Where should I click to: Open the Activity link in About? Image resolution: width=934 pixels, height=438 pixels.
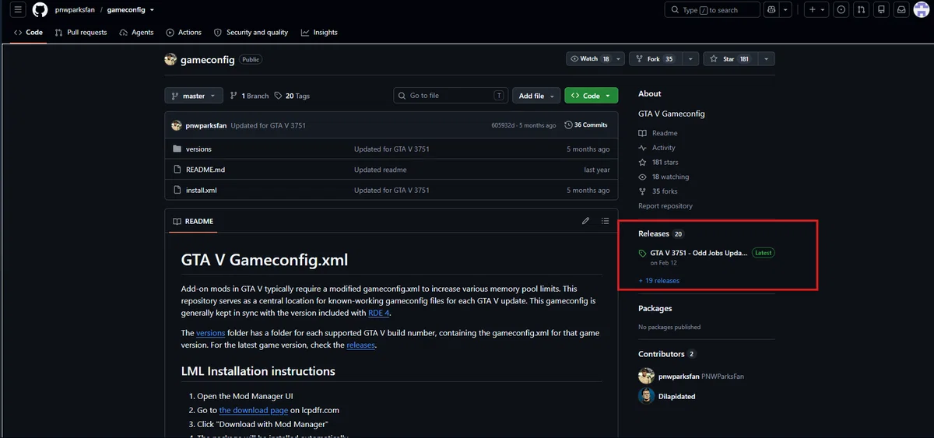657,148
